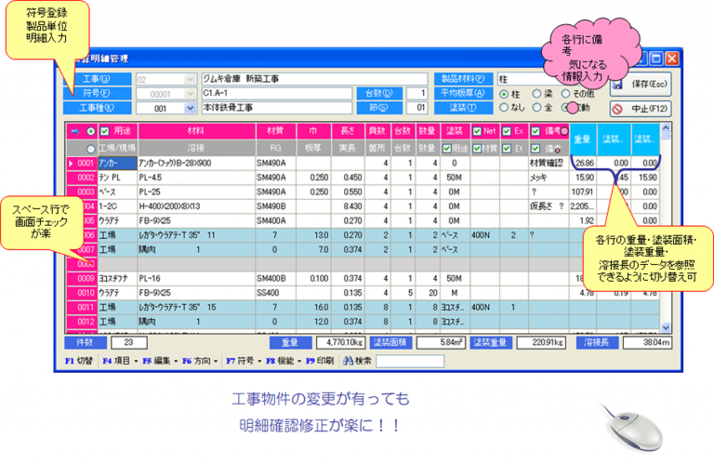Click the 重量 cyan column header
The height and width of the screenshot is (463, 714).
pyautogui.click(x=583, y=139)
